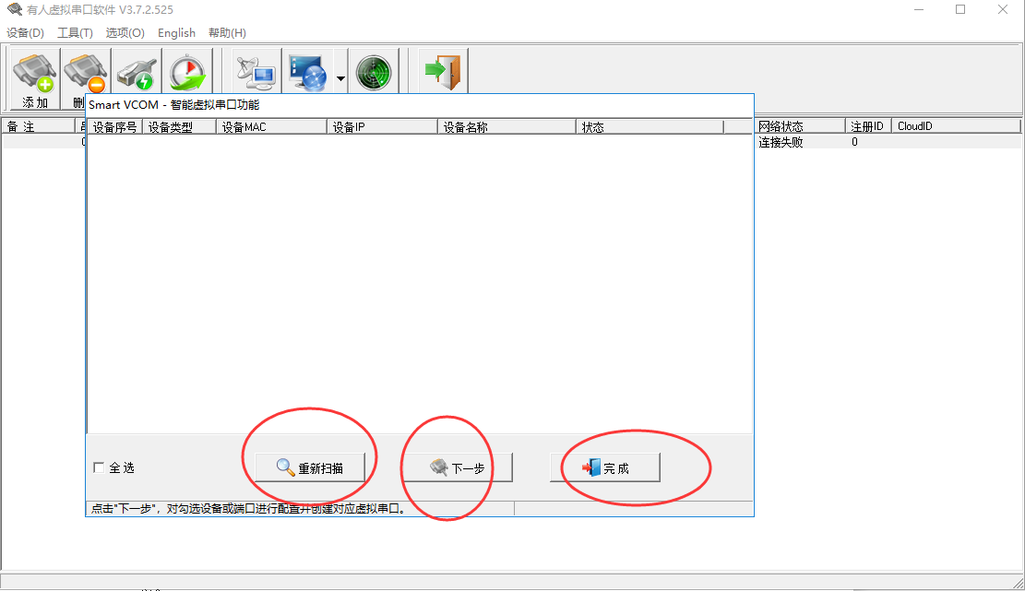Expand the dropdown arrow beside globe monitor icon
Screen dimensions: 1025x591
pyautogui.click(x=340, y=78)
